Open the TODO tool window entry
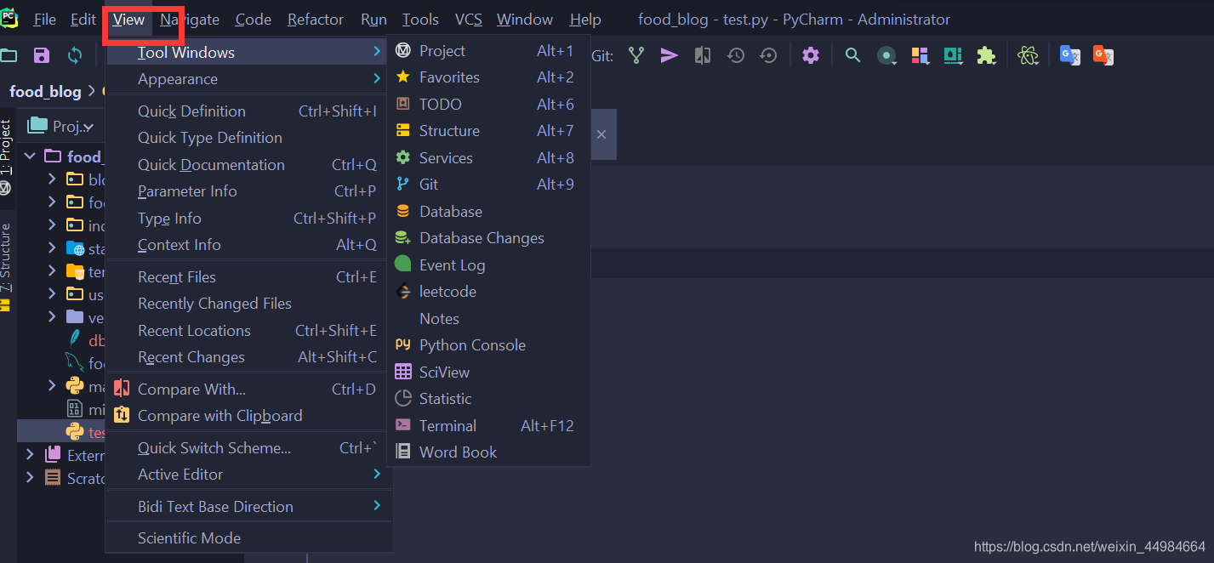1214x563 pixels. (488, 105)
